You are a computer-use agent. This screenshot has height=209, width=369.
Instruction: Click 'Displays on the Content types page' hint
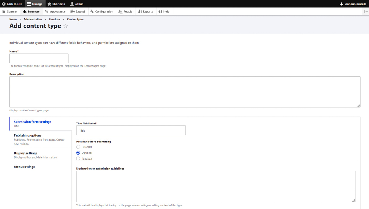click(29, 110)
